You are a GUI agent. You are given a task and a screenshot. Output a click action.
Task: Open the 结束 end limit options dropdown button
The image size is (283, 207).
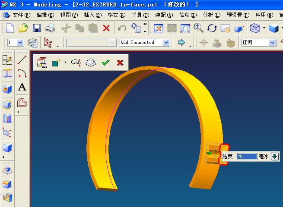coord(275,157)
